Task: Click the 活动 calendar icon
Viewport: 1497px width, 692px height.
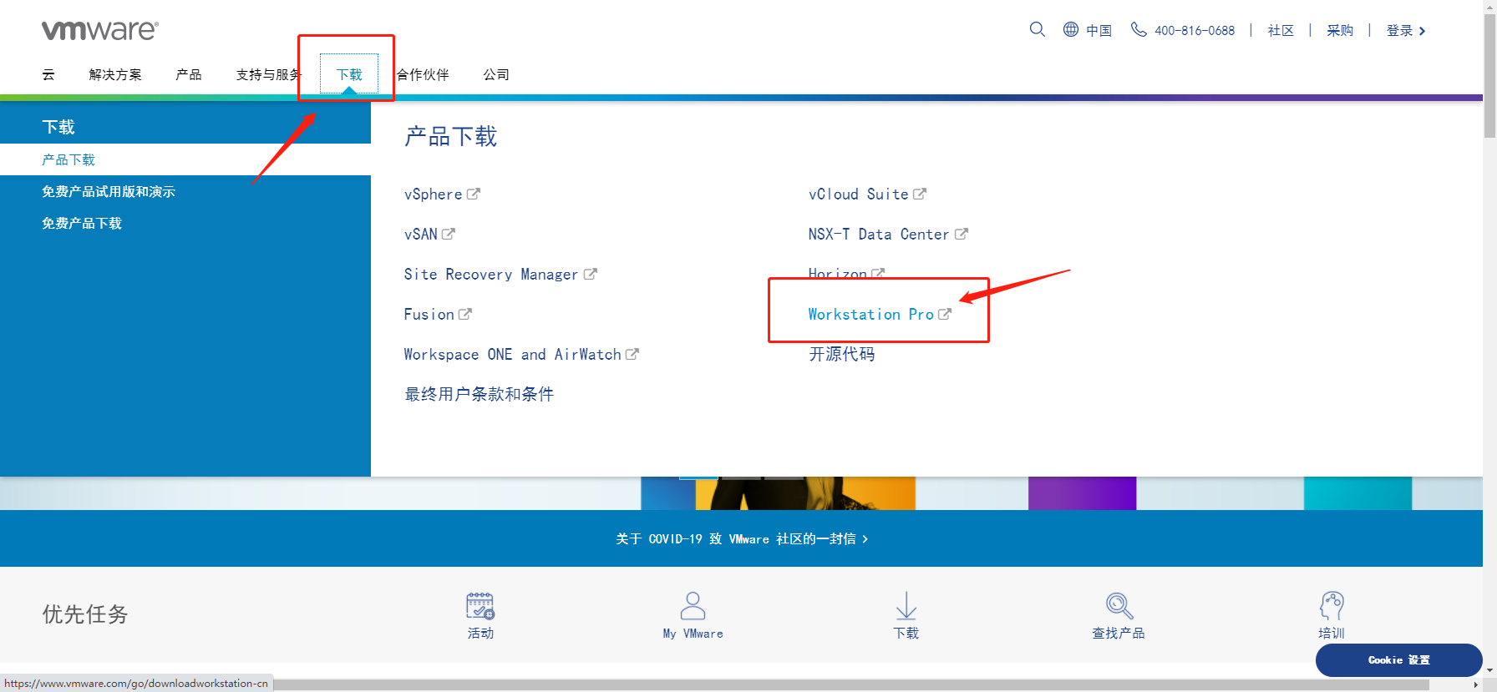Action: tap(480, 605)
